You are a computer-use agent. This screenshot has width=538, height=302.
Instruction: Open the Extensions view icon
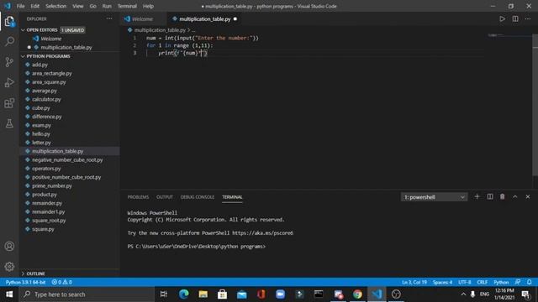pos(9,103)
